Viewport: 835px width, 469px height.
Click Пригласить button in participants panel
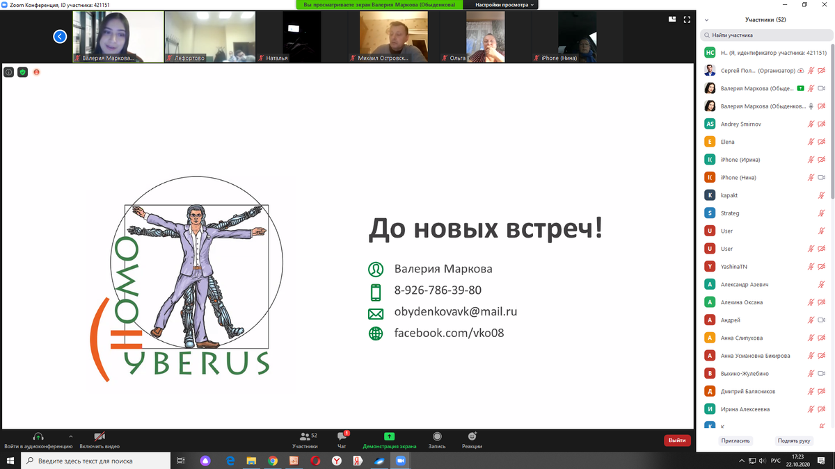tap(735, 441)
